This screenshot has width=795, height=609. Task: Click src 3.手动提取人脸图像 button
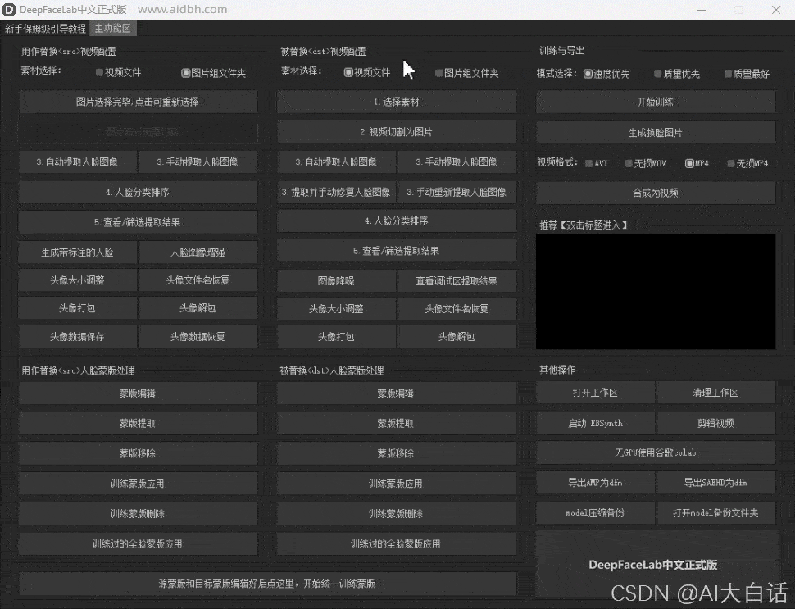point(198,162)
